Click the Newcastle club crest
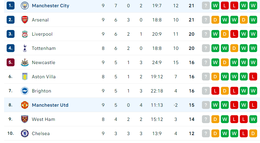The image size is (260, 143). [25, 63]
